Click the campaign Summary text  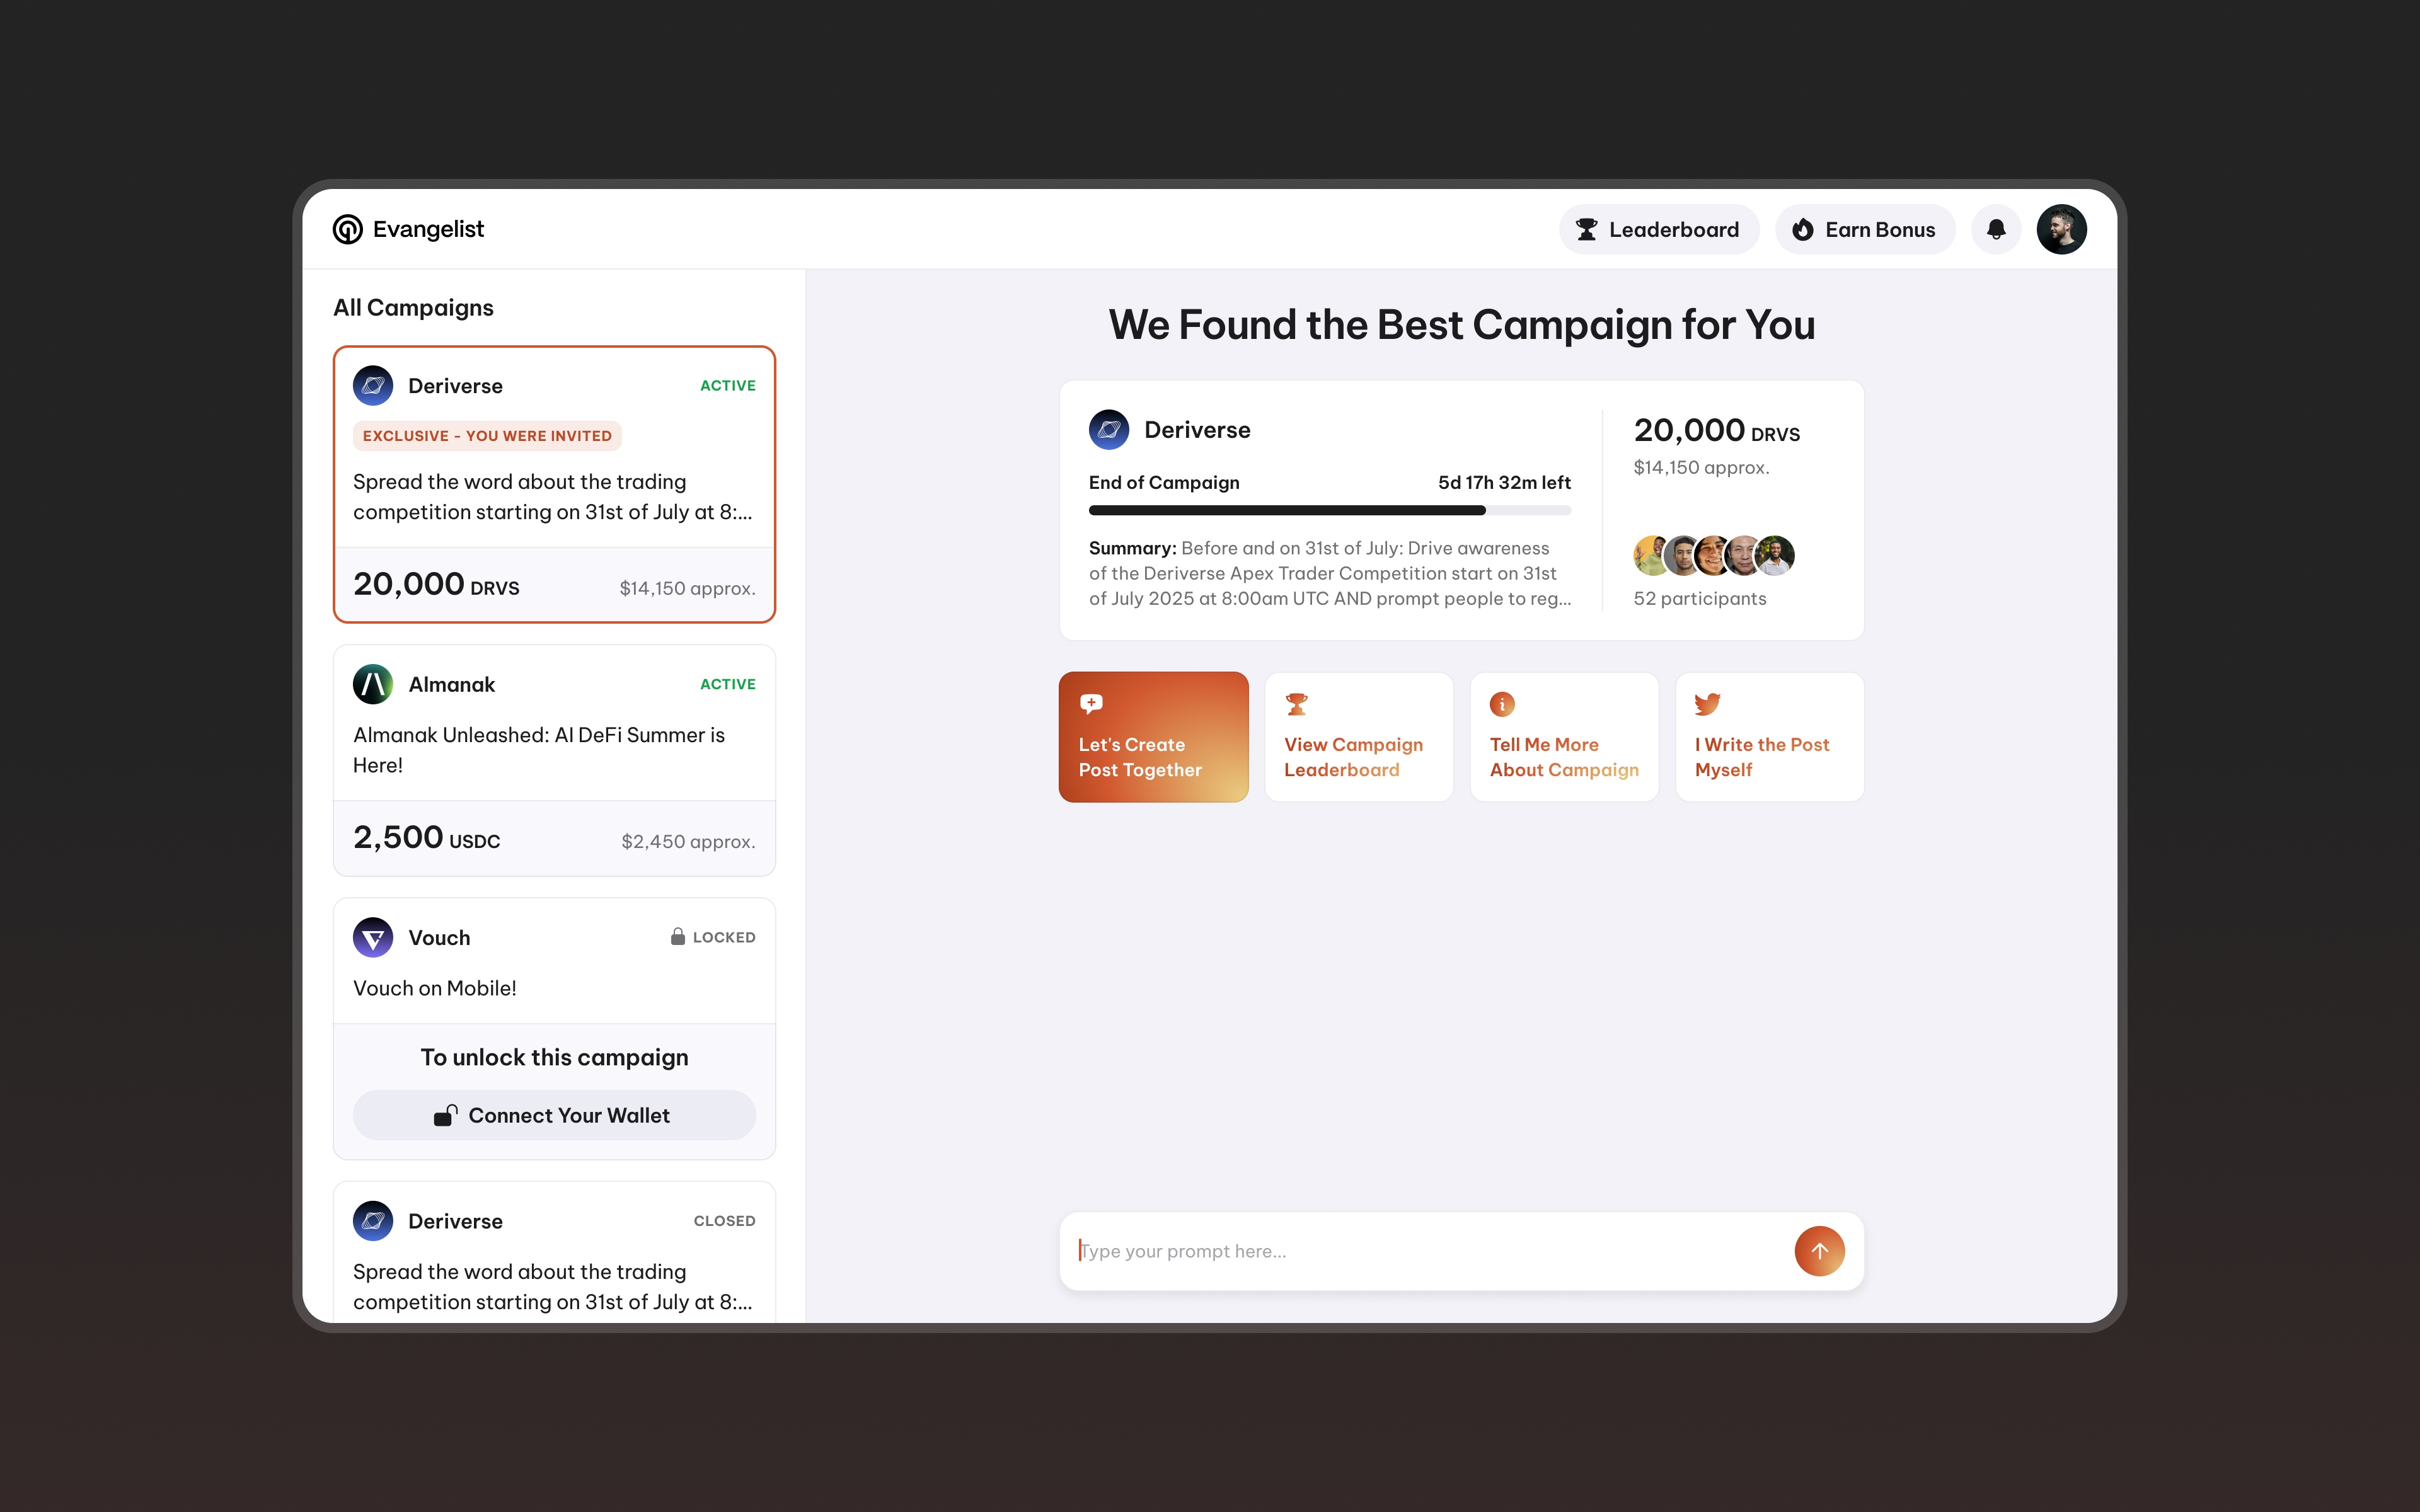[1329, 573]
